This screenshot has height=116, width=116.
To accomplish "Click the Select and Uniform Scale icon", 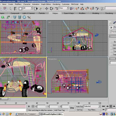I will tap(56, 9).
